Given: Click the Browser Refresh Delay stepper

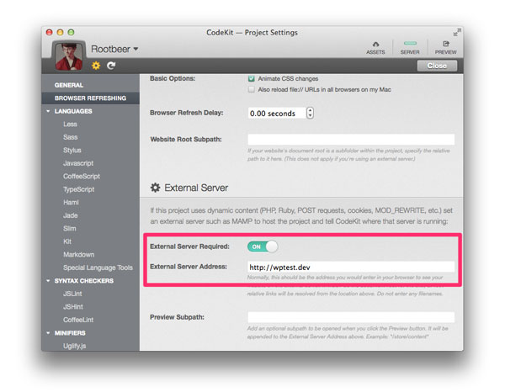Looking at the screenshot, I should tap(310, 113).
